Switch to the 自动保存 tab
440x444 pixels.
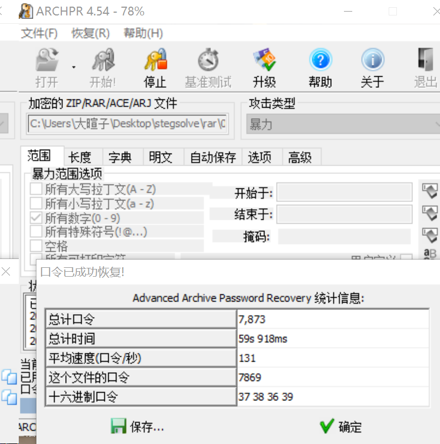pos(213,157)
